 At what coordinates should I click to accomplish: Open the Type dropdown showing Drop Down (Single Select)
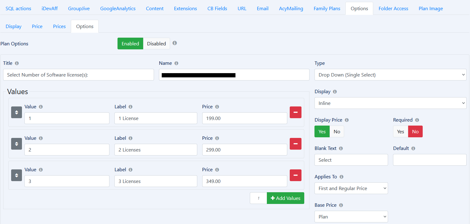390,75
